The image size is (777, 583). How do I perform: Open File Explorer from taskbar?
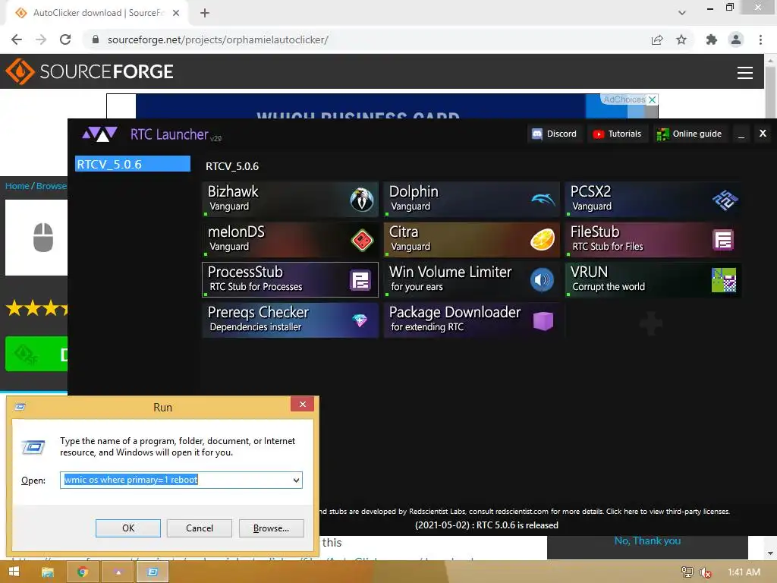tap(48, 572)
